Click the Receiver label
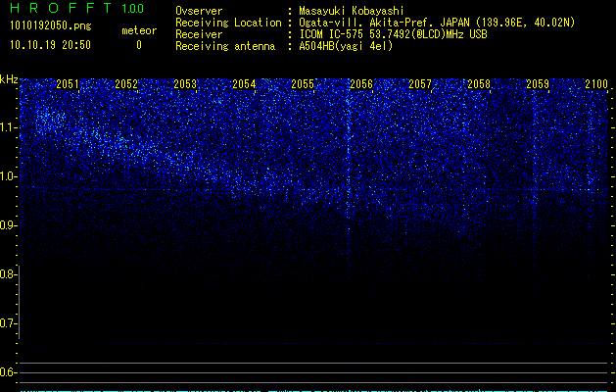Viewport: 616px width, 392px height. 199,34
